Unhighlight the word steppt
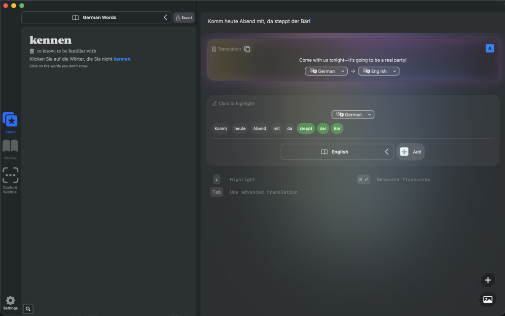 coord(306,129)
